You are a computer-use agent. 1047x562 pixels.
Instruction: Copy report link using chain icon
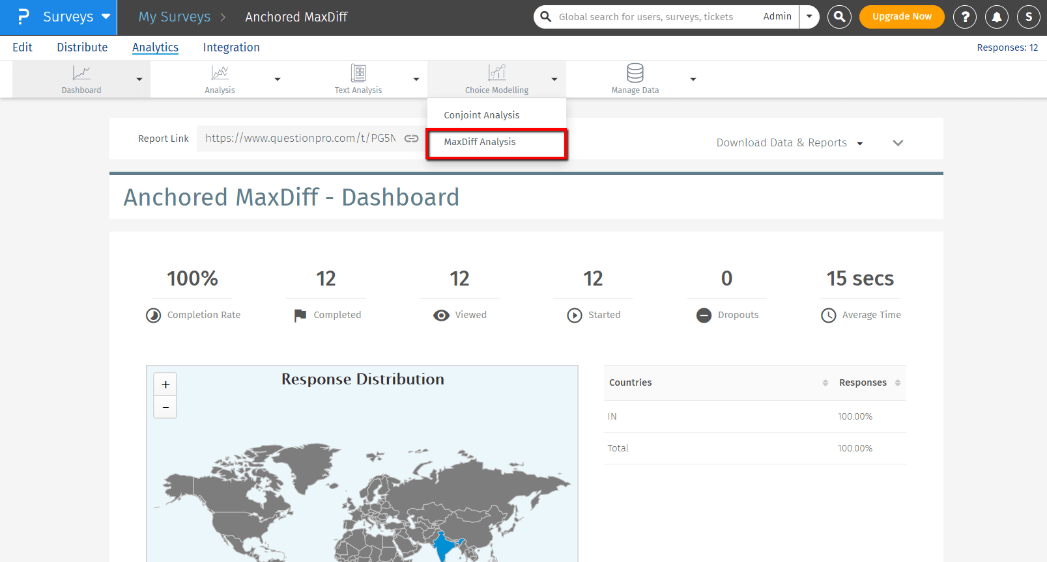pos(411,139)
